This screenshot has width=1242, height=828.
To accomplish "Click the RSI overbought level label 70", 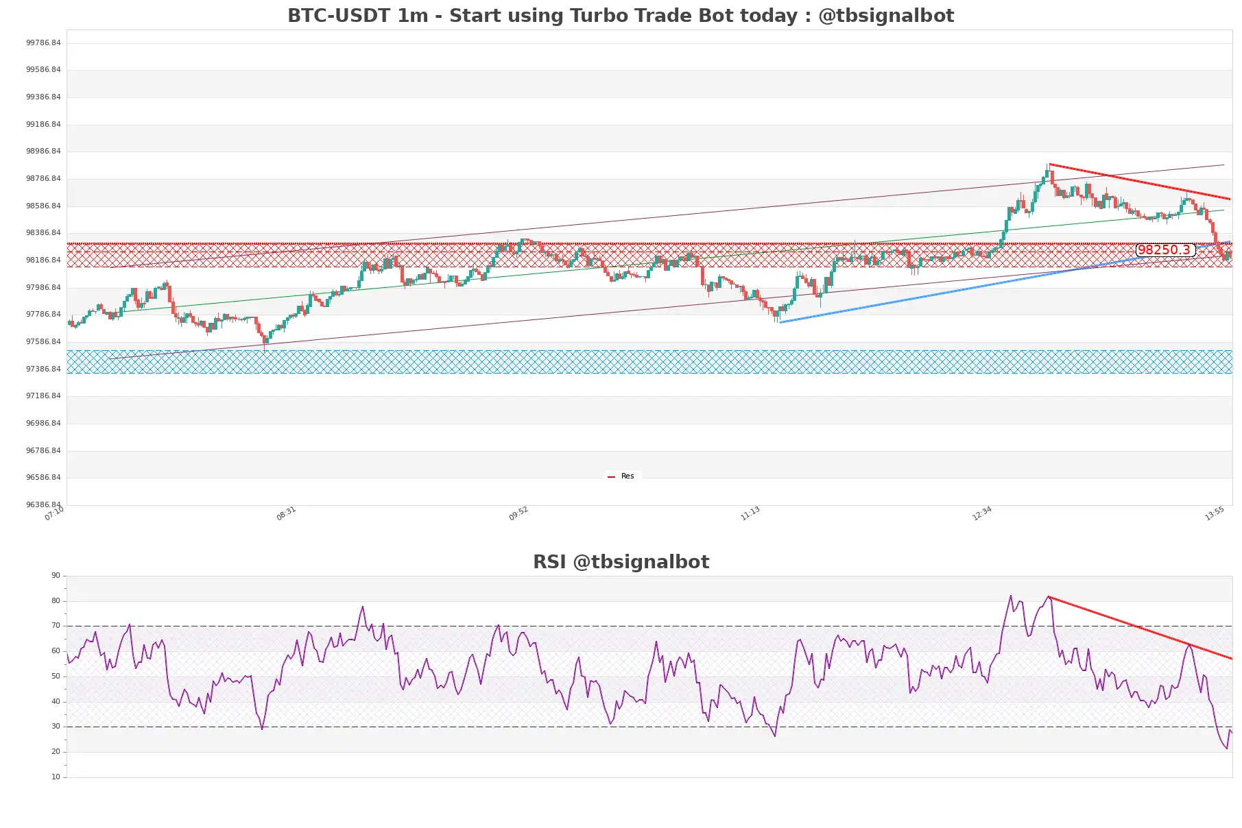I will [56, 626].
